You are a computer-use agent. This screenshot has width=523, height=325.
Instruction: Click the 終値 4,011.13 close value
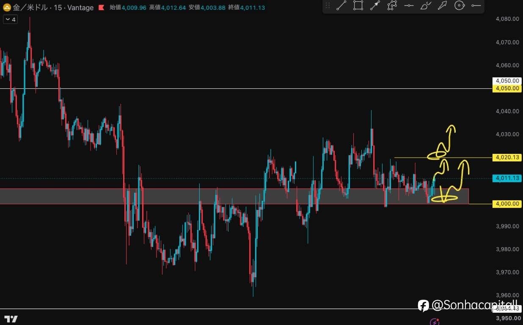pyautogui.click(x=247, y=8)
